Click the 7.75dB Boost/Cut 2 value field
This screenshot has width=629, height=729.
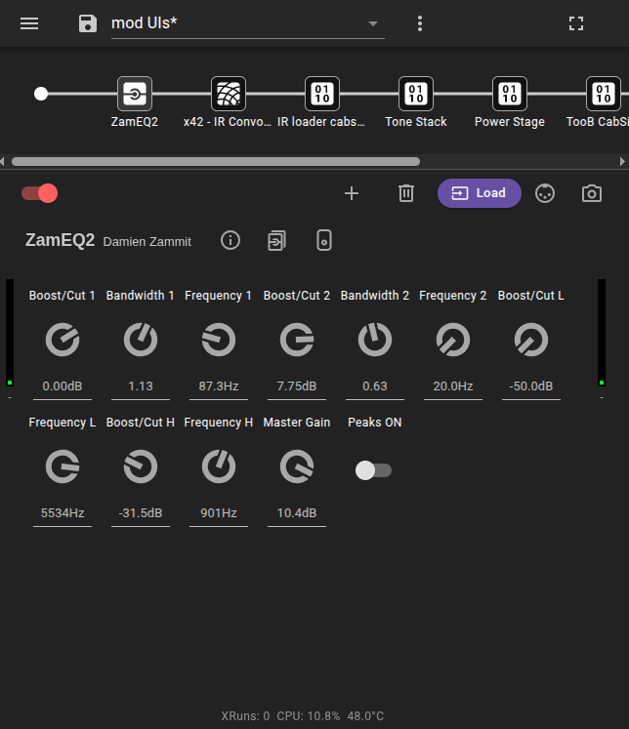(297, 386)
